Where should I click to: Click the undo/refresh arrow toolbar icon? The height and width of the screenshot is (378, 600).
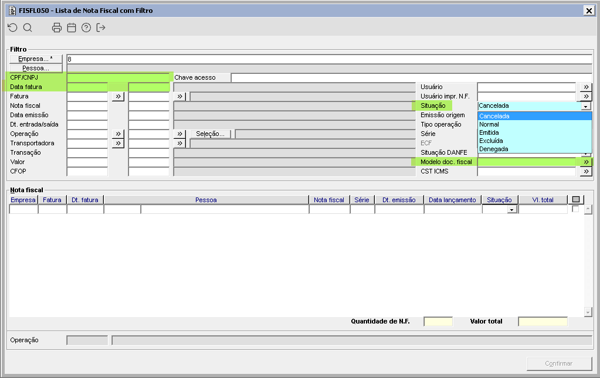click(13, 28)
